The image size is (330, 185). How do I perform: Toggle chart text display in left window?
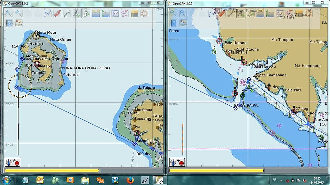point(76,13)
